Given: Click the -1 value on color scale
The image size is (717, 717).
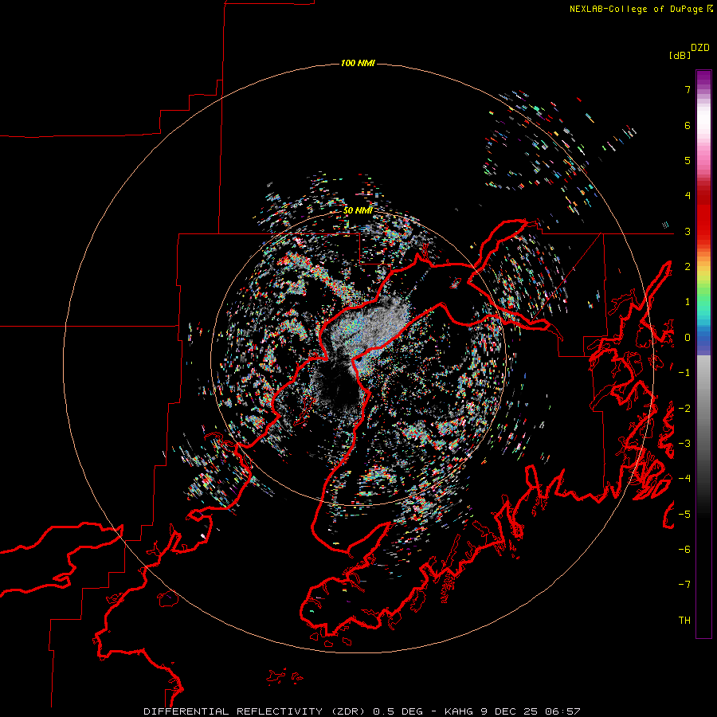Looking at the screenshot, I should 684,373.
